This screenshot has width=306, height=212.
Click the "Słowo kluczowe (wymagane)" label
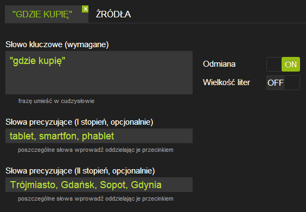tap(57, 44)
